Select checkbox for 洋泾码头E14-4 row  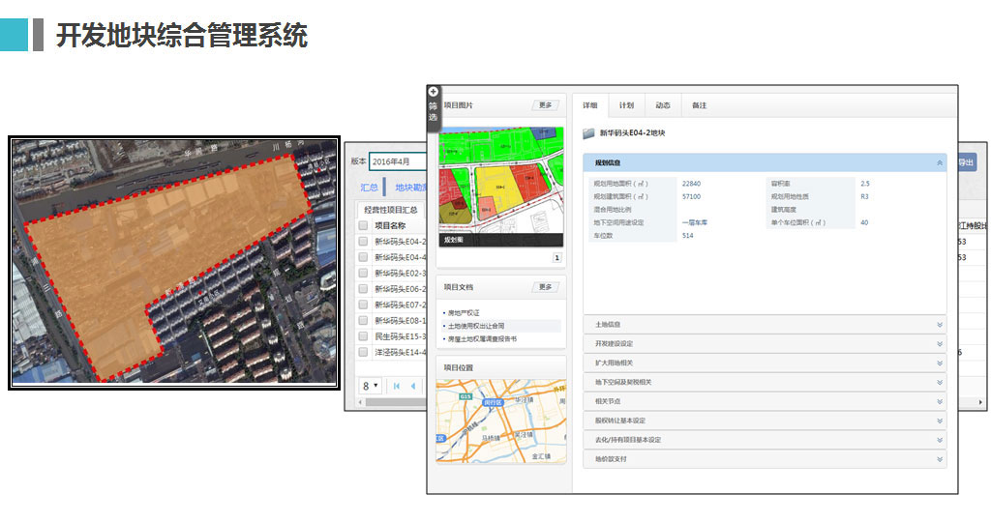click(363, 353)
